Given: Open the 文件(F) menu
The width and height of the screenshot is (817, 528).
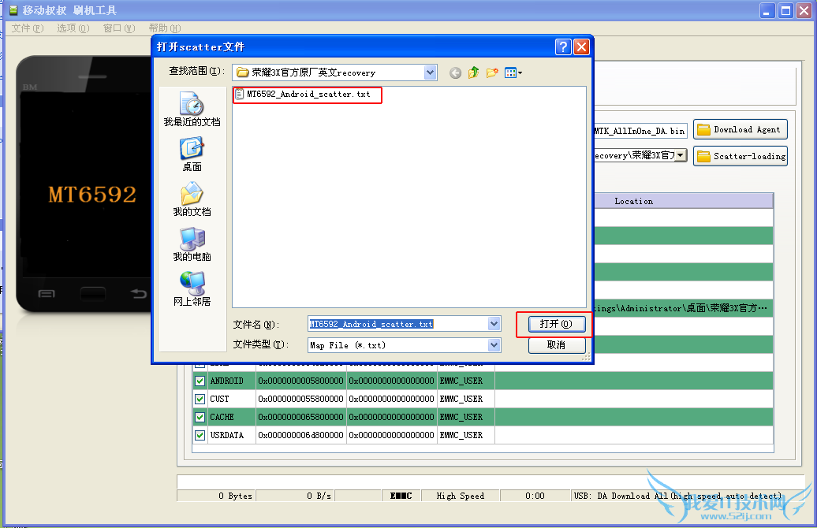Looking at the screenshot, I should pos(28,28).
